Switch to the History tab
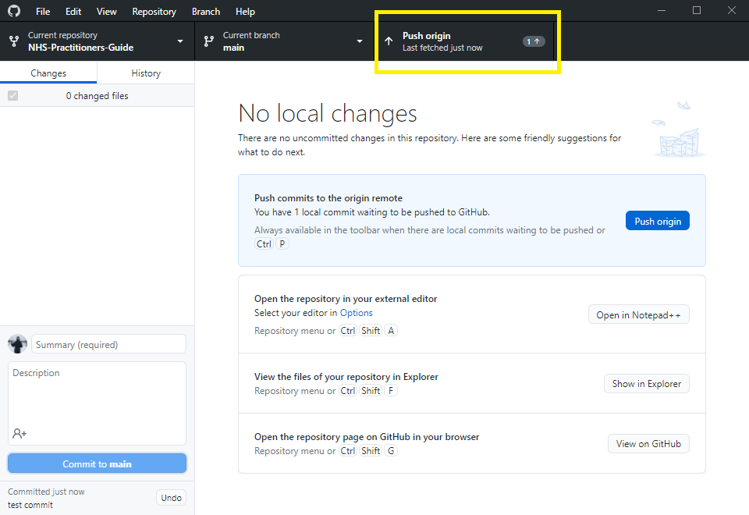This screenshot has height=515, width=749. pos(146,73)
